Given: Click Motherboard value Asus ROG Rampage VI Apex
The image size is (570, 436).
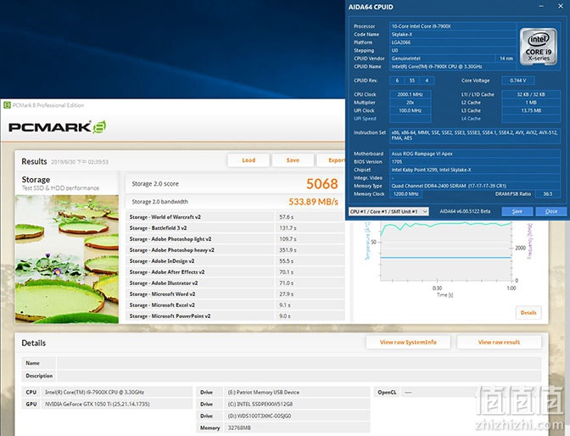Looking at the screenshot, I should pyautogui.click(x=475, y=154).
